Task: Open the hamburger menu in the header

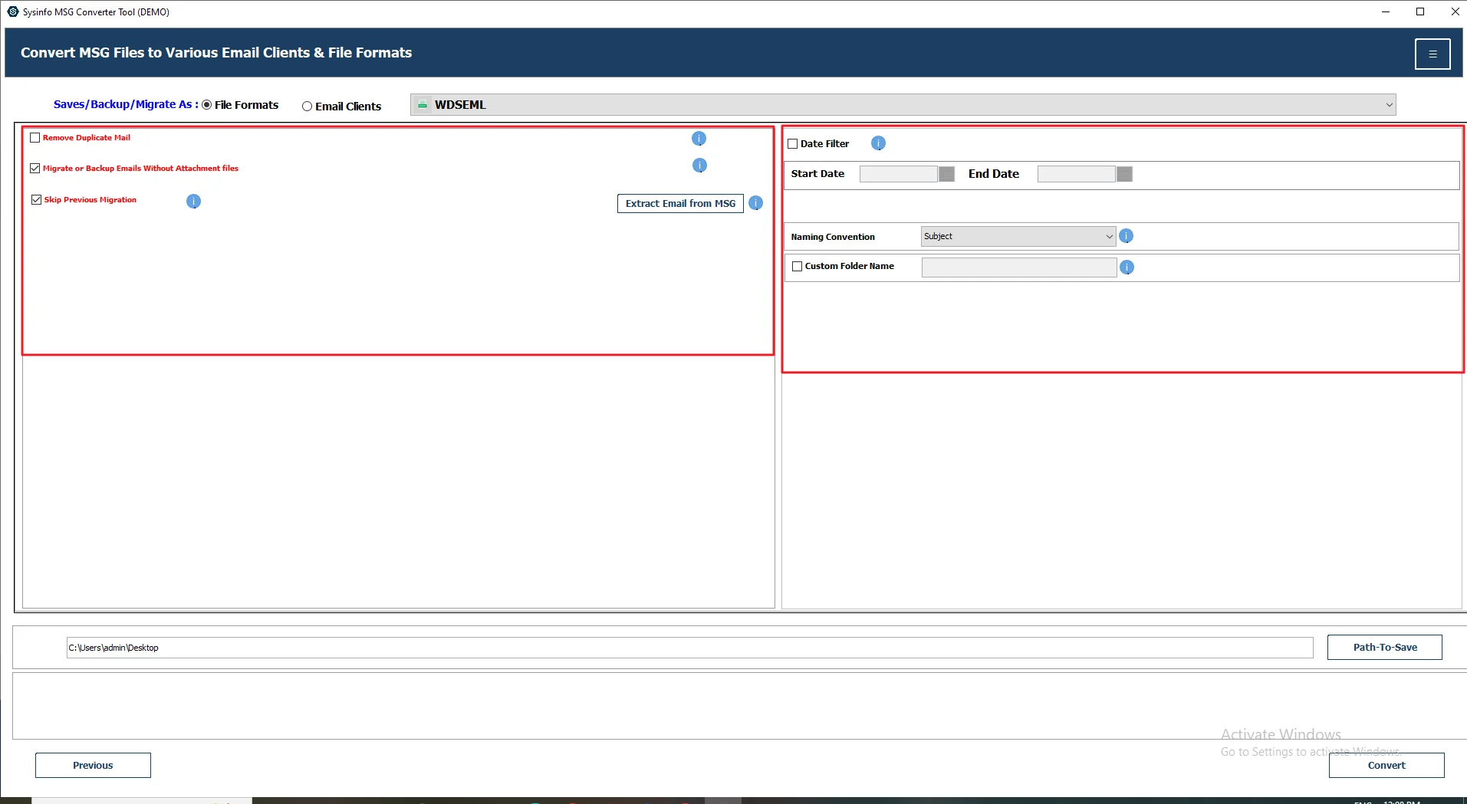Action: tap(1432, 54)
